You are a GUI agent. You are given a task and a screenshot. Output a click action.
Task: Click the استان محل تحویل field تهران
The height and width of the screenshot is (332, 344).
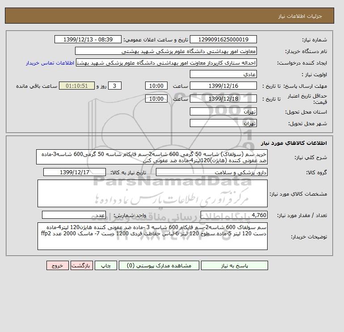click(x=223, y=111)
